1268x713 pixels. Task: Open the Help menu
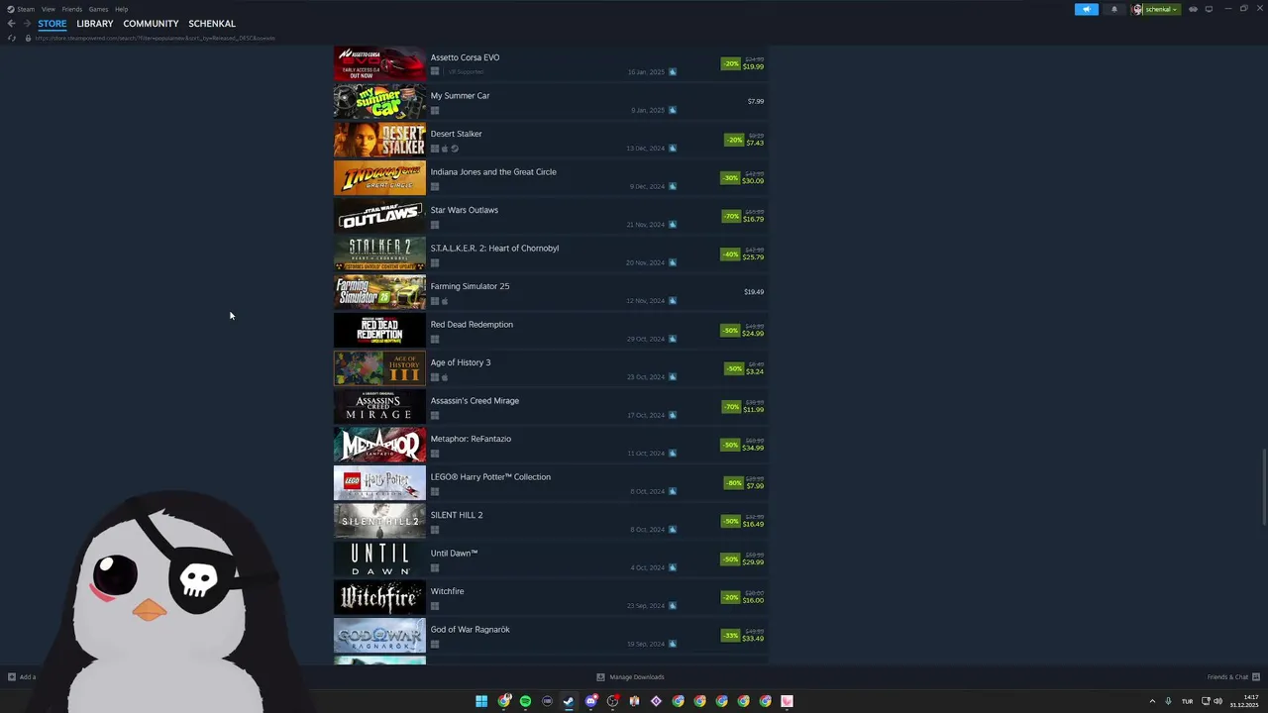click(121, 9)
